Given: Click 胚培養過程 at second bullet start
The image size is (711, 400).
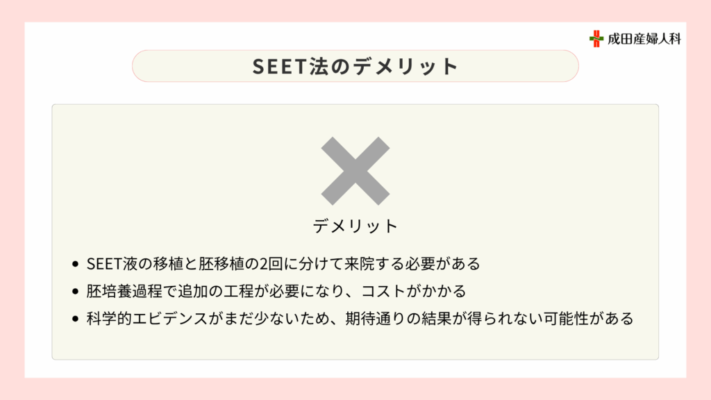Looking at the screenshot, I should click(x=124, y=292).
